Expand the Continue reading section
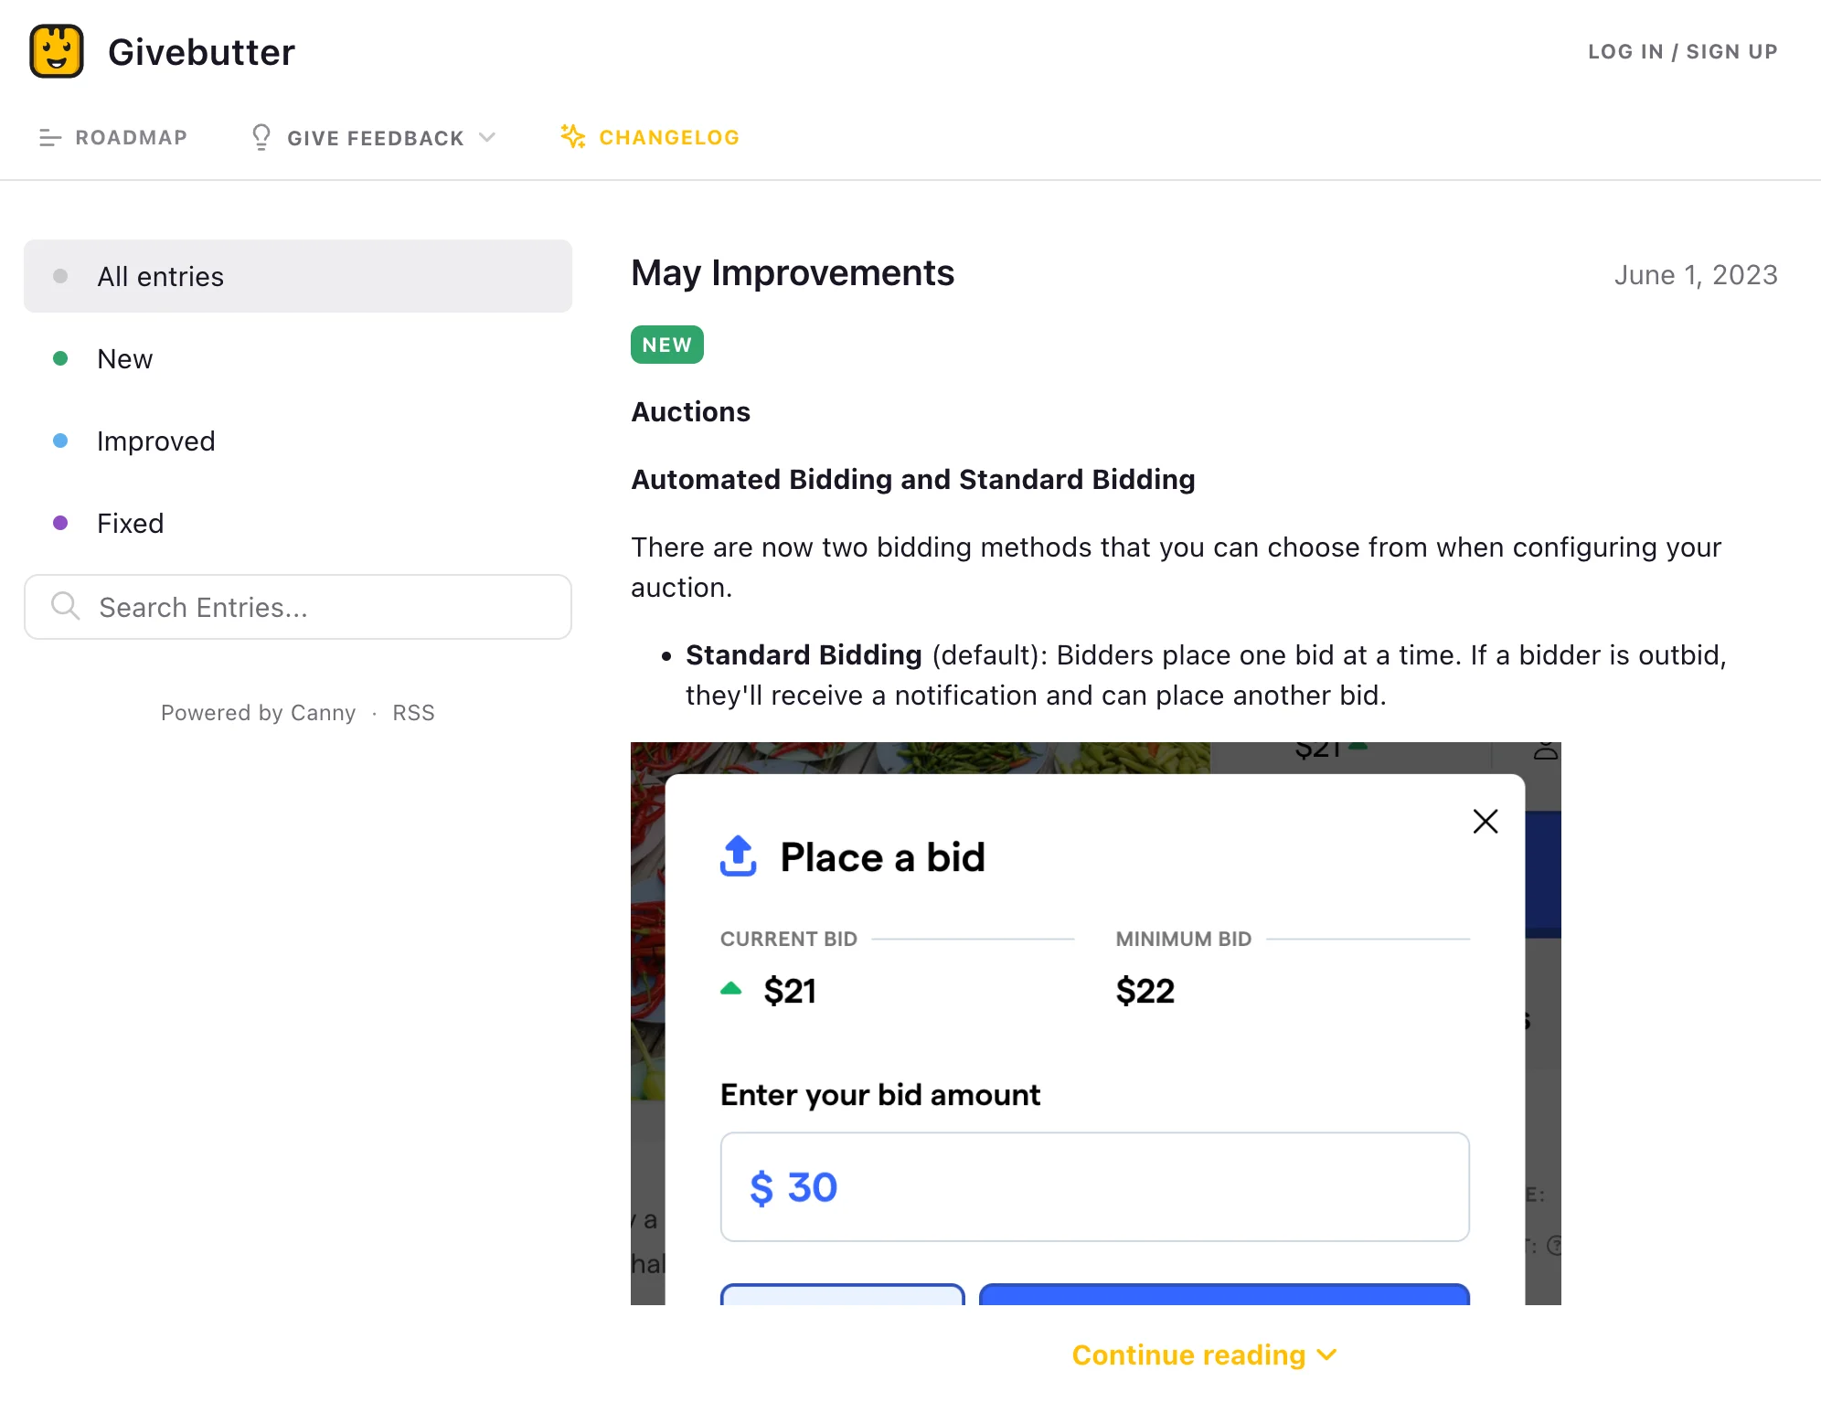Screen dimensions: 1821x1424 [x=1202, y=1355]
